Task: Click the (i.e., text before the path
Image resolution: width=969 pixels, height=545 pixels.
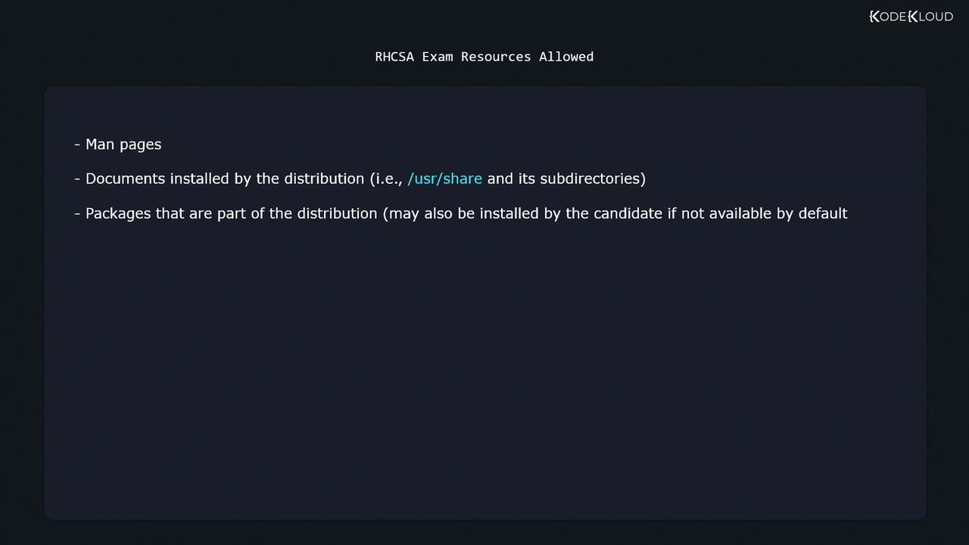Action: point(386,179)
